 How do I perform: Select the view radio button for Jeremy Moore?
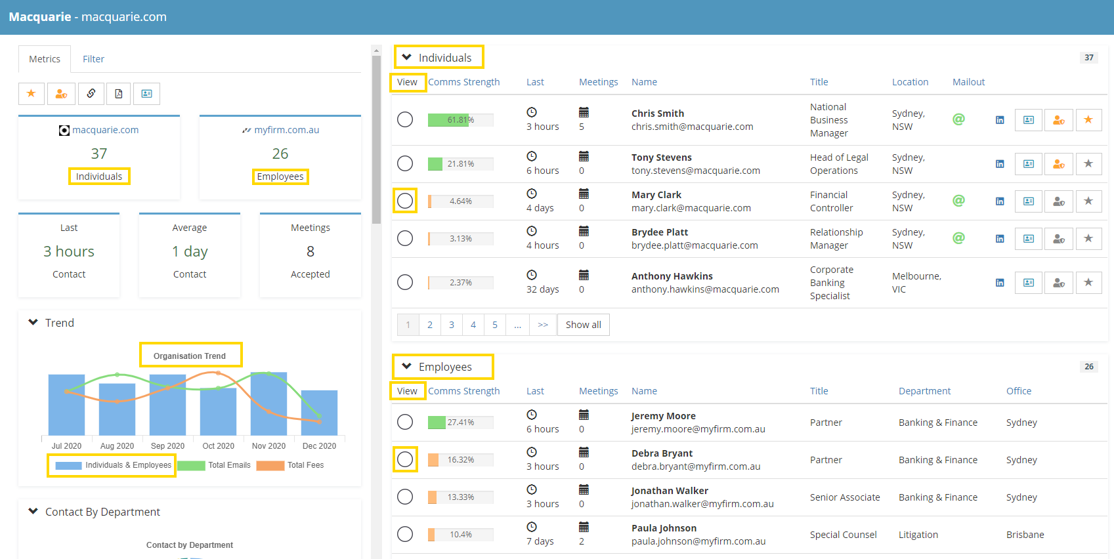(x=405, y=422)
